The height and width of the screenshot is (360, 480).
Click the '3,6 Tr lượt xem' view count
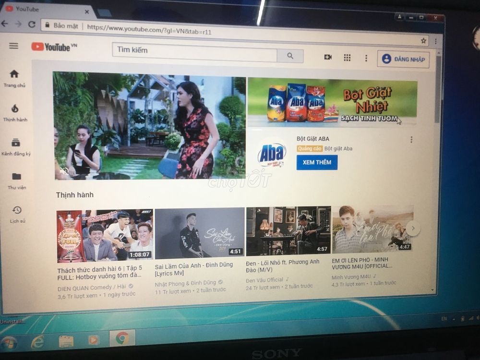coord(77,296)
